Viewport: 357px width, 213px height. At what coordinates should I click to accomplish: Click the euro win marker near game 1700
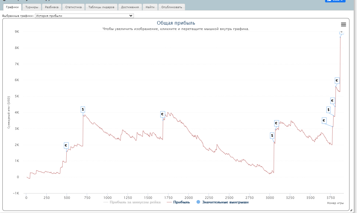[162, 114]
